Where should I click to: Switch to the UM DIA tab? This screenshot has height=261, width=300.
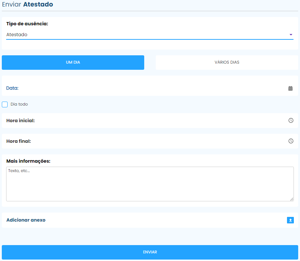(x=73, y=63)
